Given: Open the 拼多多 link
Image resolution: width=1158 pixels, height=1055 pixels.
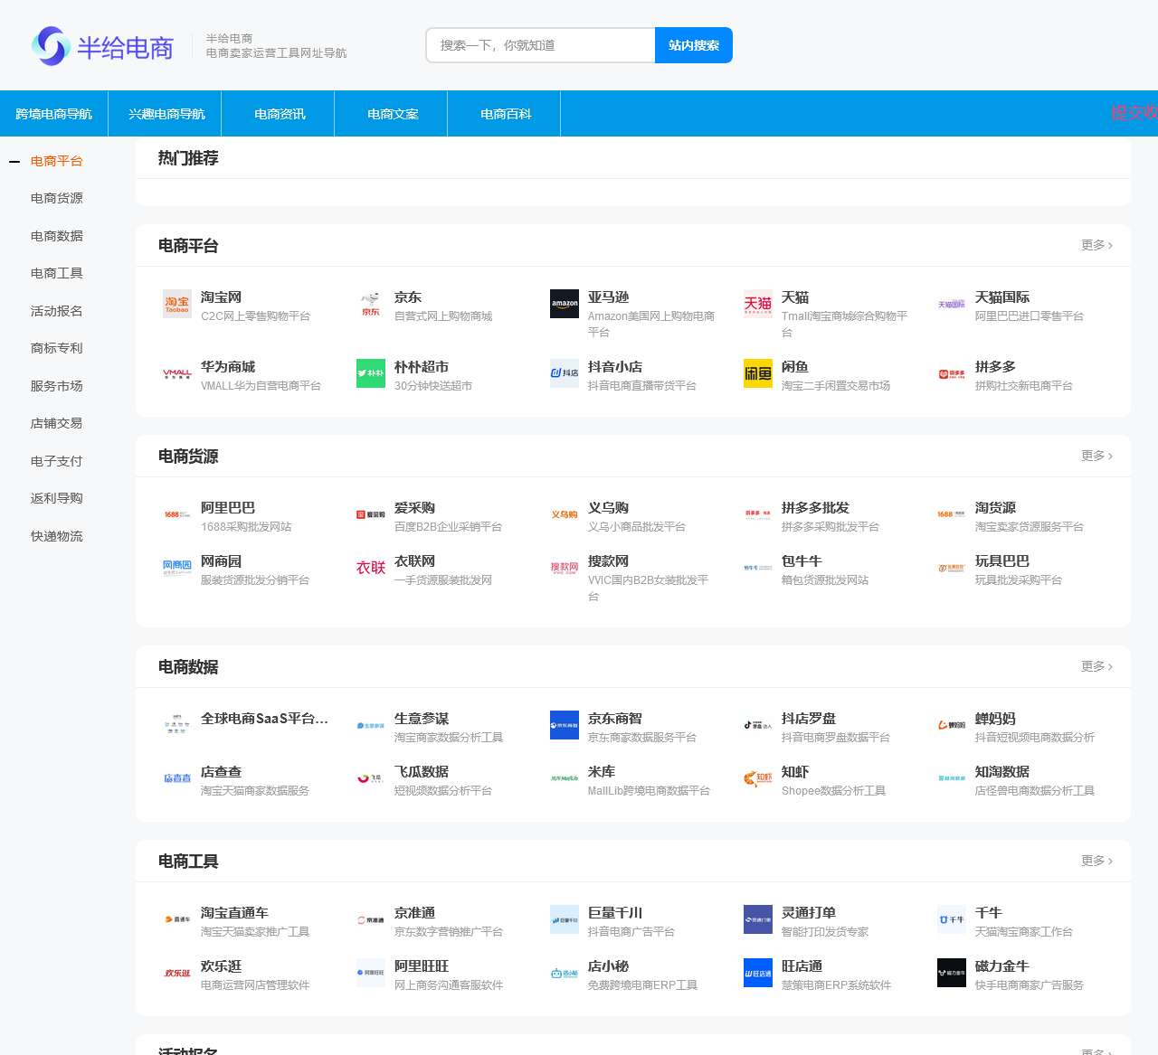Looking at the screenshot, I should point(995,367).
